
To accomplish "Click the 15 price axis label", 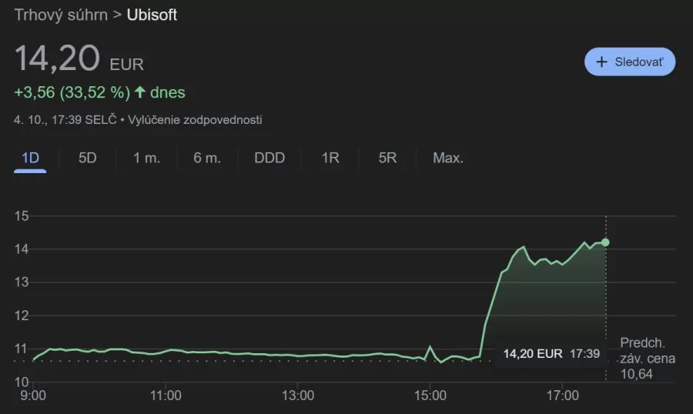I will (x=22, y=216).
